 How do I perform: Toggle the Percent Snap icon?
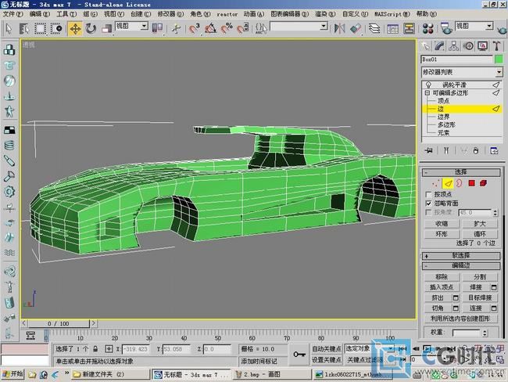pyautogui.click(x=227, y=28)
